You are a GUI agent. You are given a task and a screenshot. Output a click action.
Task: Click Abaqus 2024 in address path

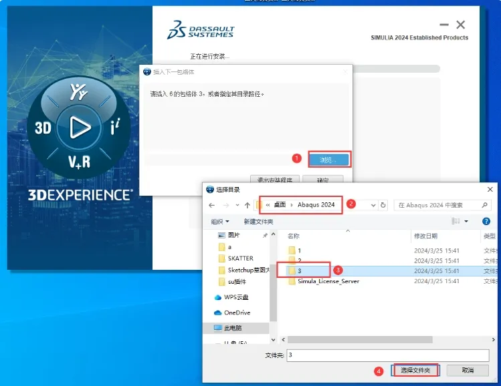[x=316, y=205]
